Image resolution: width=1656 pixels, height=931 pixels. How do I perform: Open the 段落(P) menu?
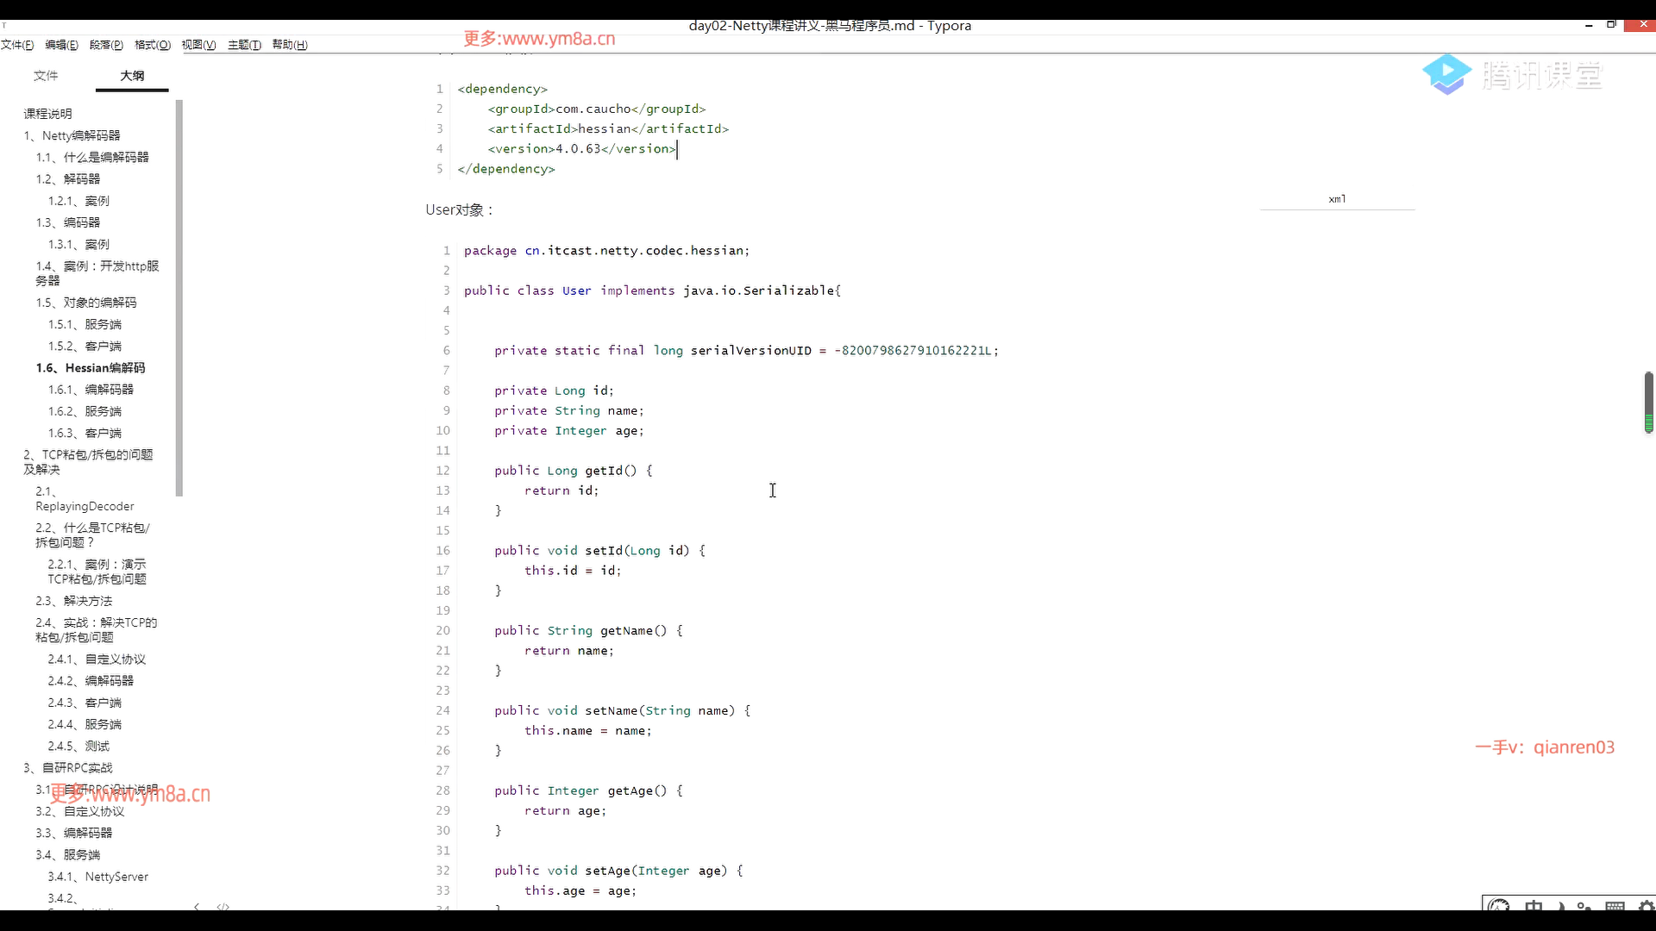(106, 45)
